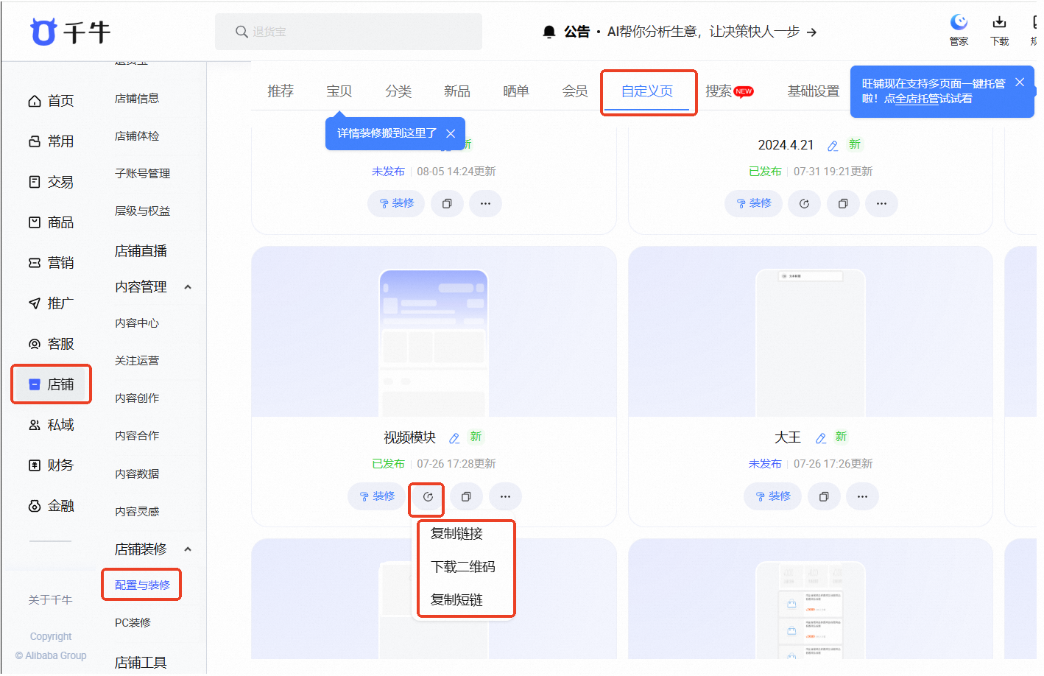The image size is (1044, 676).
Task: Switch to the 分类 tab
Action: tap(398, 91)
